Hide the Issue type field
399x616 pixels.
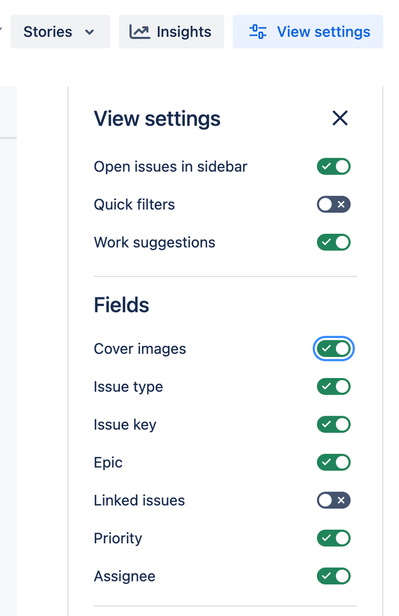(x=334, y=387)
